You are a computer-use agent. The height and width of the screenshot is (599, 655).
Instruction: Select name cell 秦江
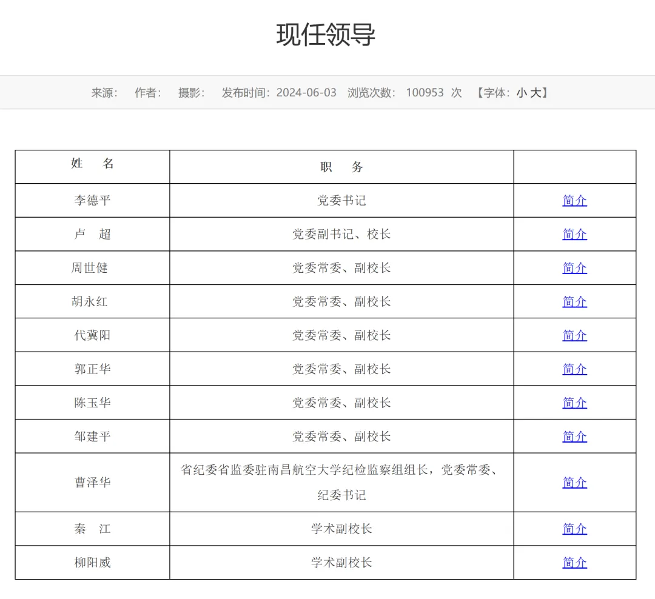(x=92, y=529)
